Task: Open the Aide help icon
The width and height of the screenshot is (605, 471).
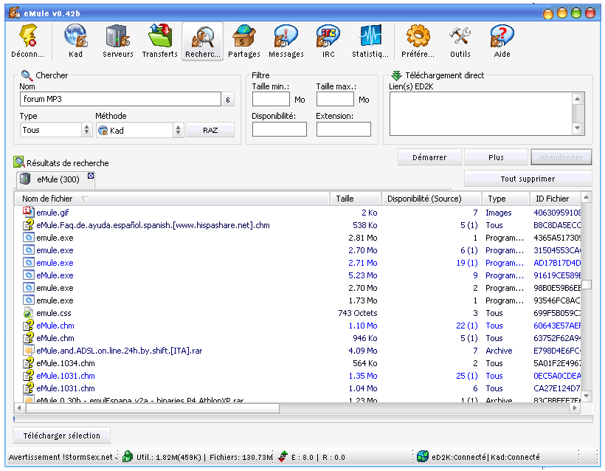Action: click(x=502, y=36)
